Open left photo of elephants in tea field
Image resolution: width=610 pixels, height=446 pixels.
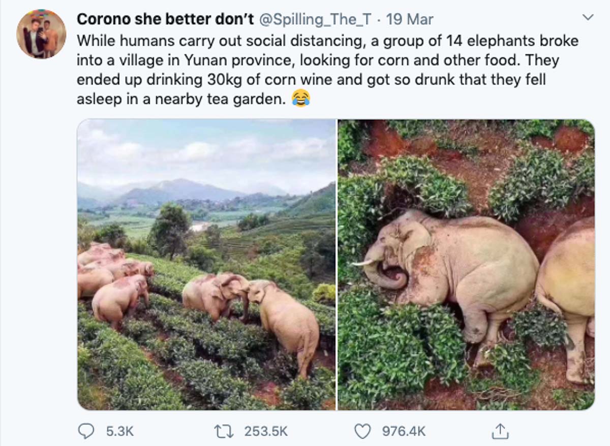tap(206, 264)
